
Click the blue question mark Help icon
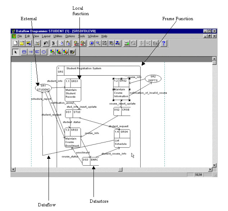point(164,43)
